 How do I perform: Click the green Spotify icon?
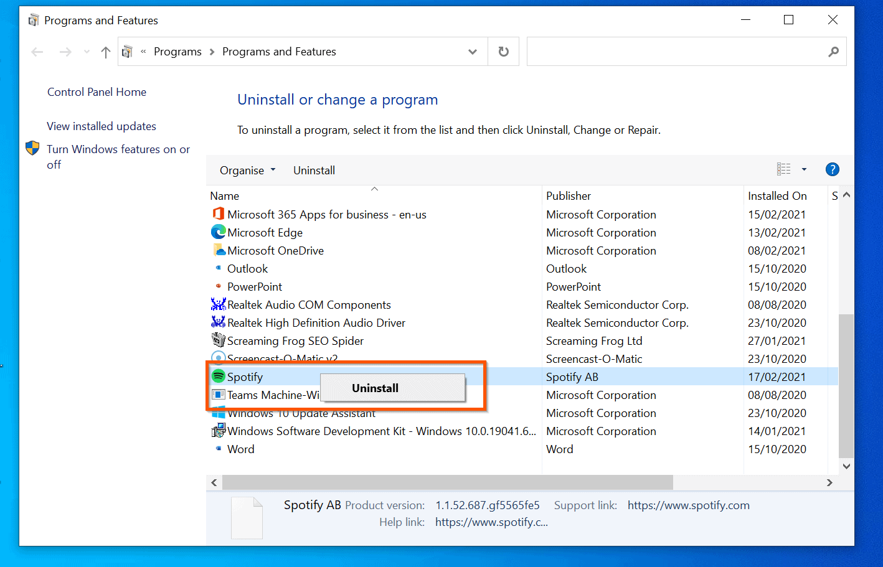[x=218, y=377]
